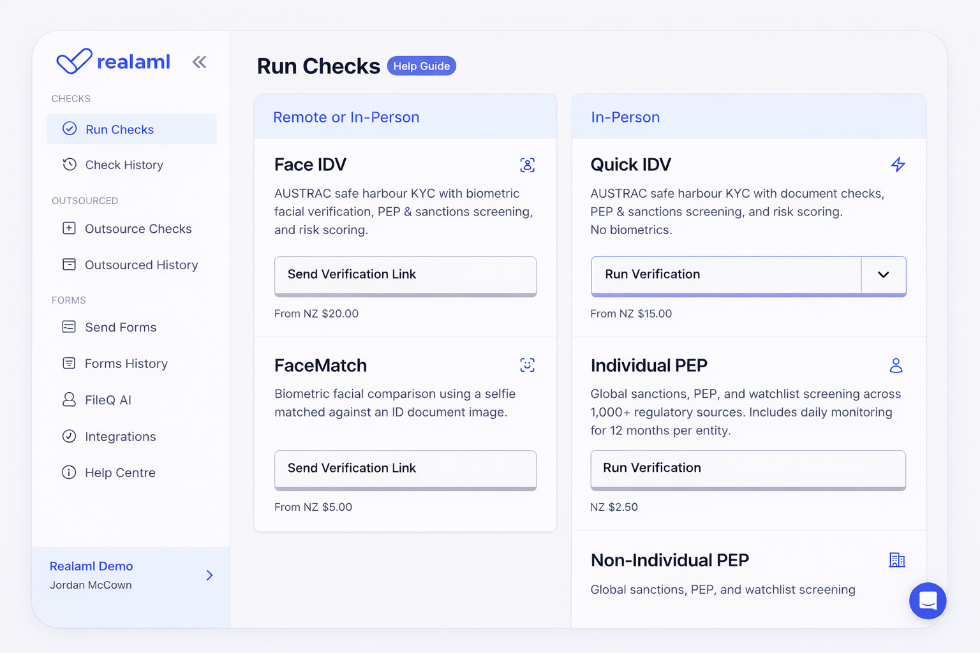Click the Face IDV biometric icon
Viewport: 980px width, 653px height.
point(527,165)
